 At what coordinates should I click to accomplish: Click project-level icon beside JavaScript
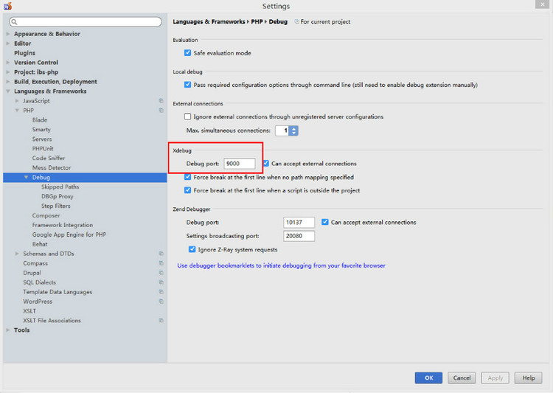tap(161, 101)
